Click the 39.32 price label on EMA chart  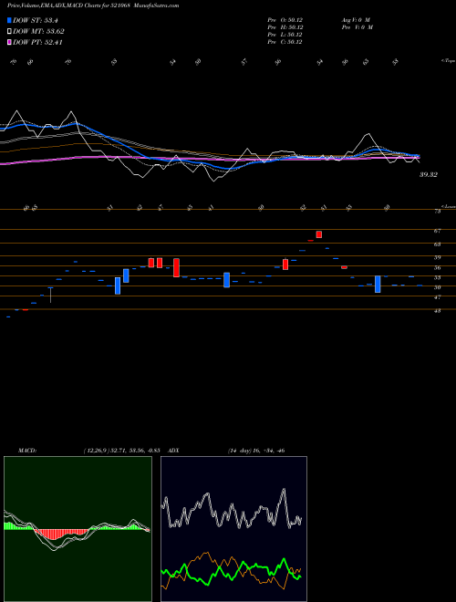(429, 175)
